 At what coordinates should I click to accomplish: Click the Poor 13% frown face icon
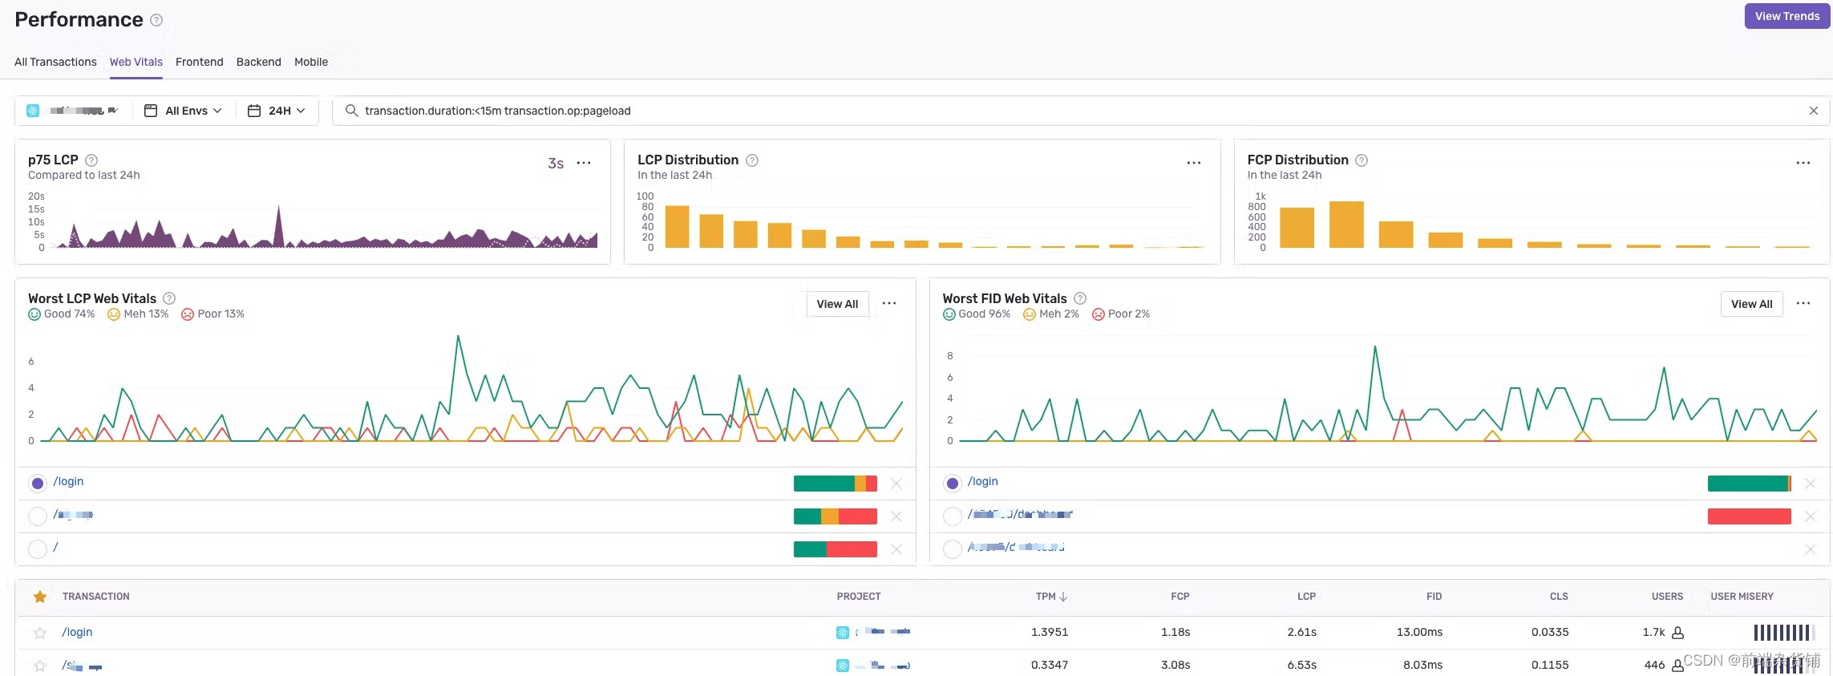point(188,314)
